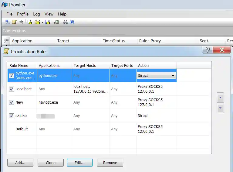Open the Direct action dropdown
This screenshot has height=172, width=233.
point(173,76)
